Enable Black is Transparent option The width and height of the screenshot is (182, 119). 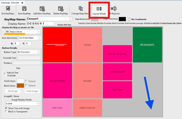tap(6, 111)
